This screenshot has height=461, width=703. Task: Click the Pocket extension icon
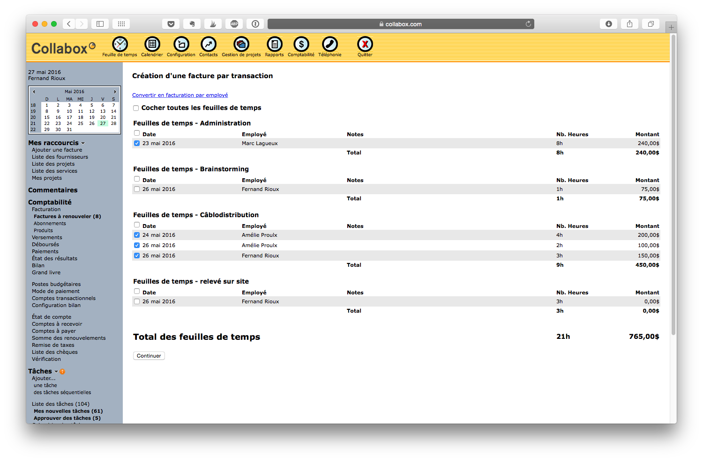point(171,24)
